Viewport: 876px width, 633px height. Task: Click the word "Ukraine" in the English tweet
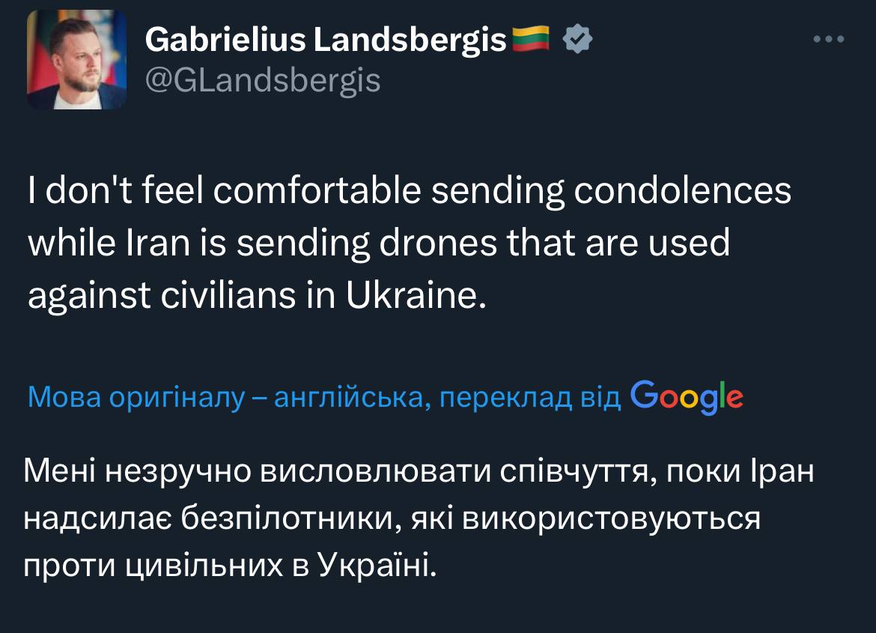click(413, 298)
